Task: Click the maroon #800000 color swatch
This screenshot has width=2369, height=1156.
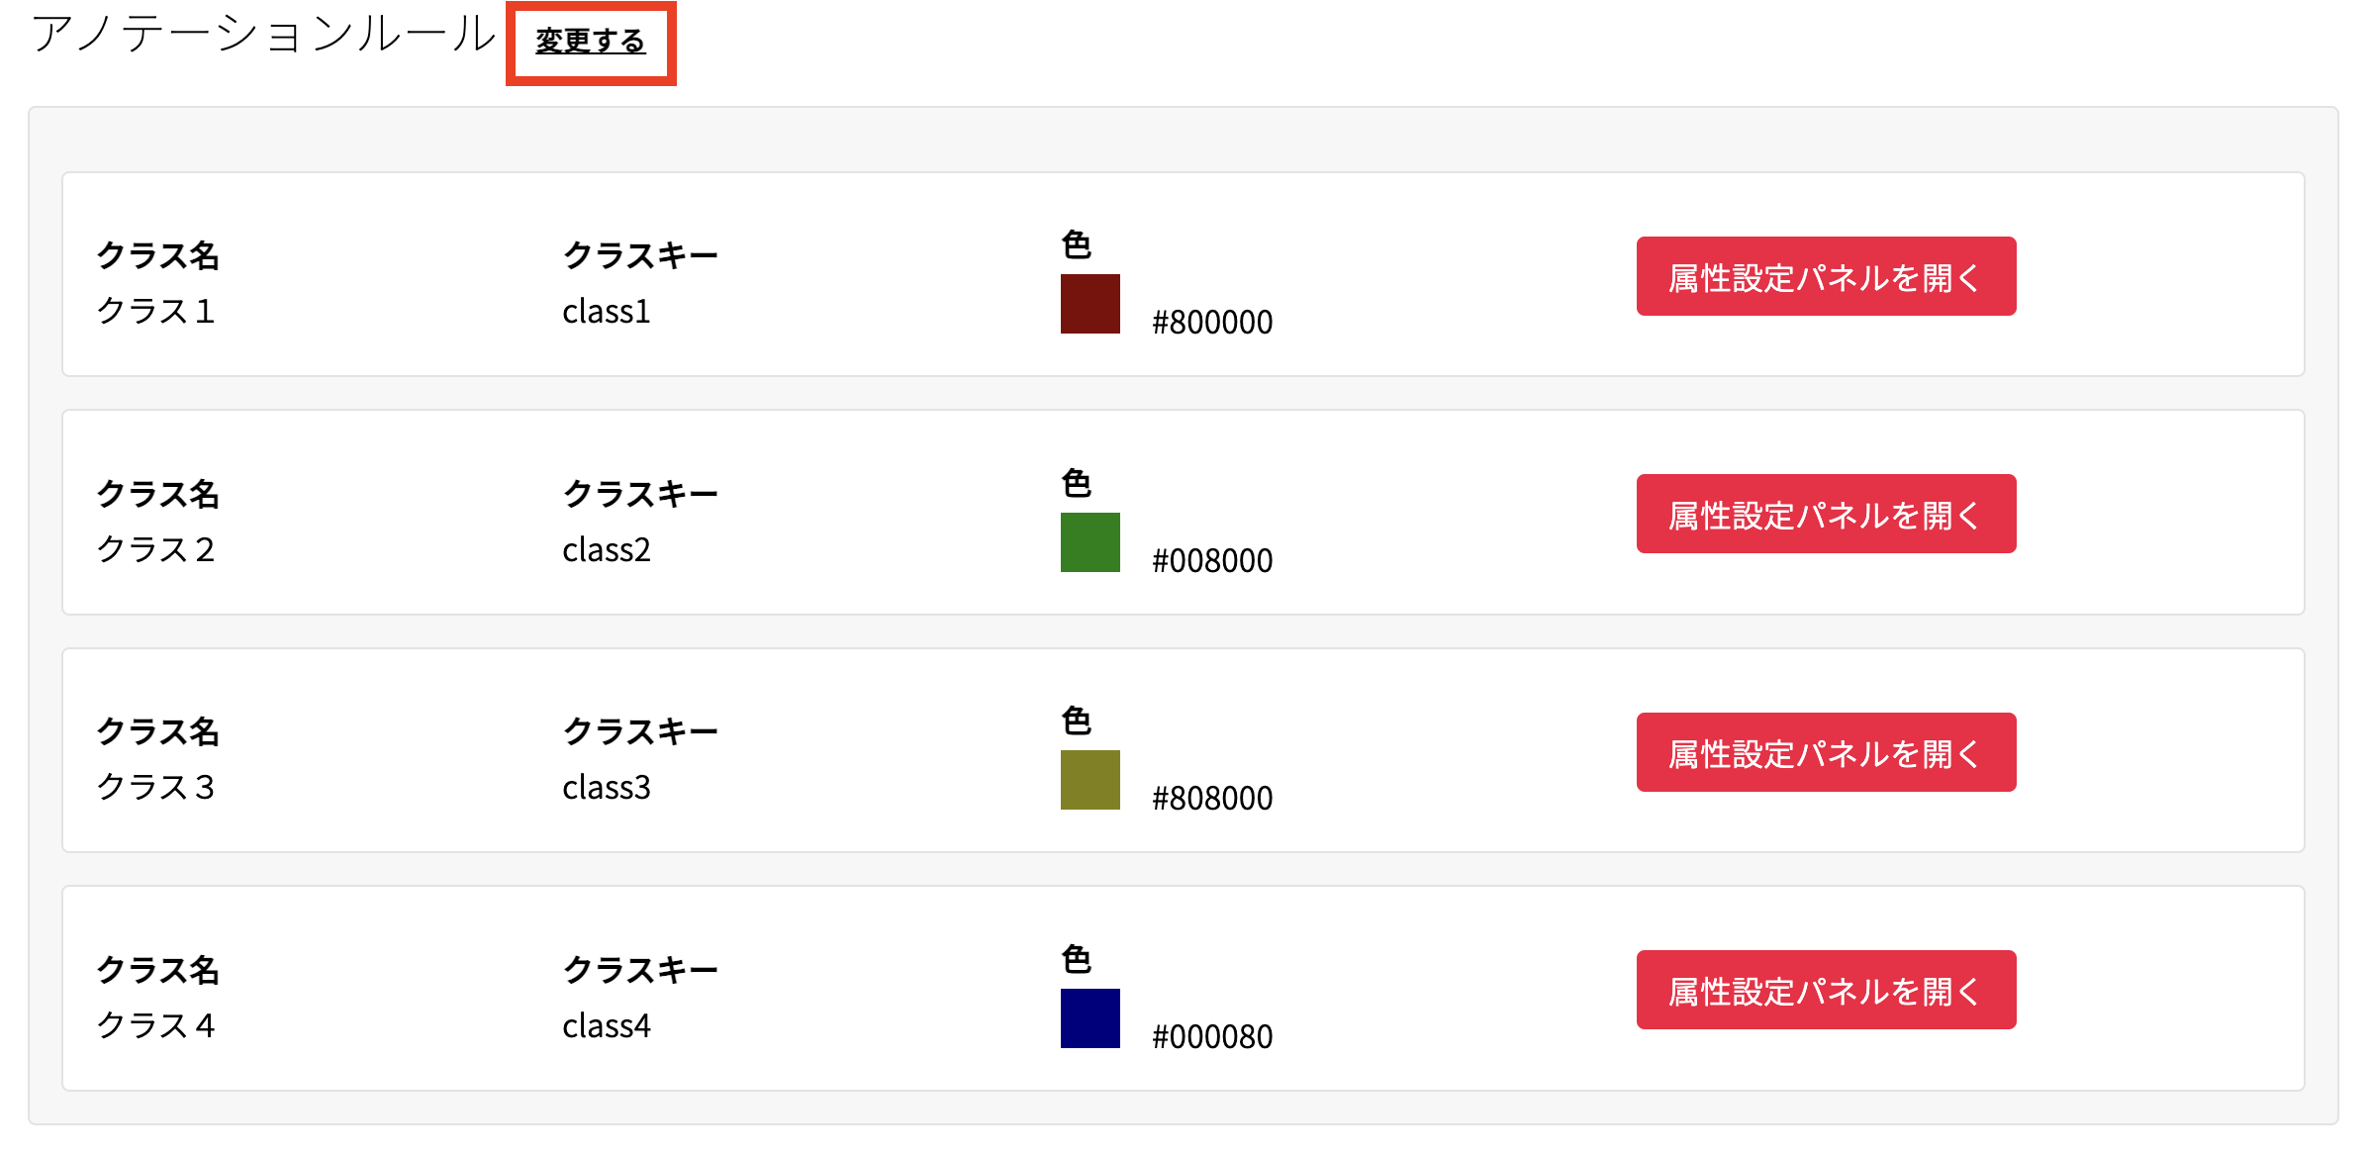Action: (x=1090, y=304)
